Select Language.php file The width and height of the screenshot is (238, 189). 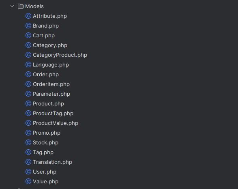(51, 64)
